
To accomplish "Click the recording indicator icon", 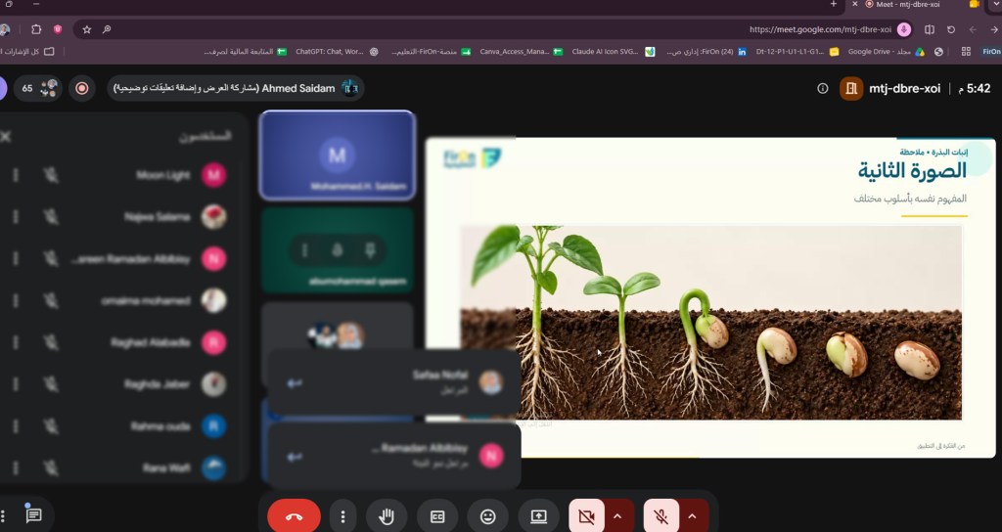I will [x=82, y=88].
